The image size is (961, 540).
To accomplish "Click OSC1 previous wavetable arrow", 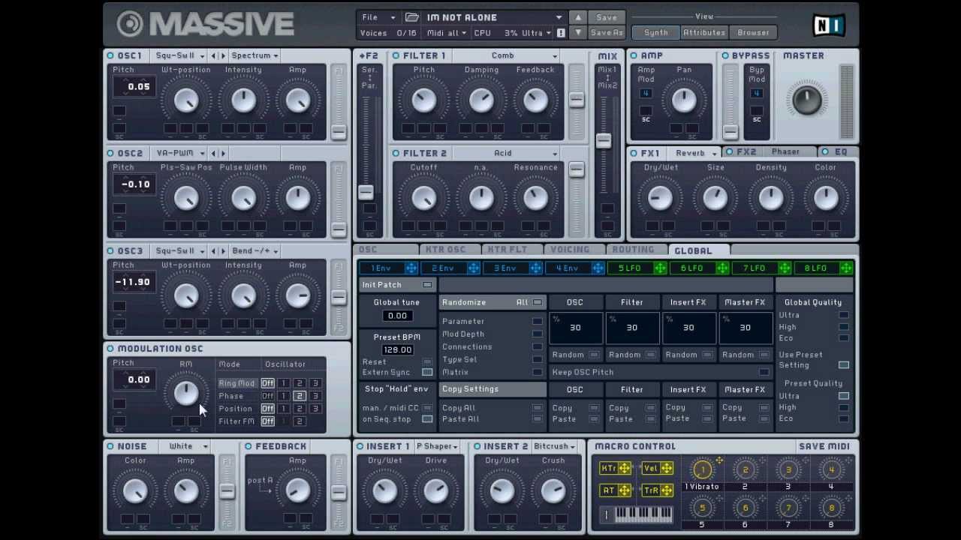I will pyautogui.click(x=214, y=55).
